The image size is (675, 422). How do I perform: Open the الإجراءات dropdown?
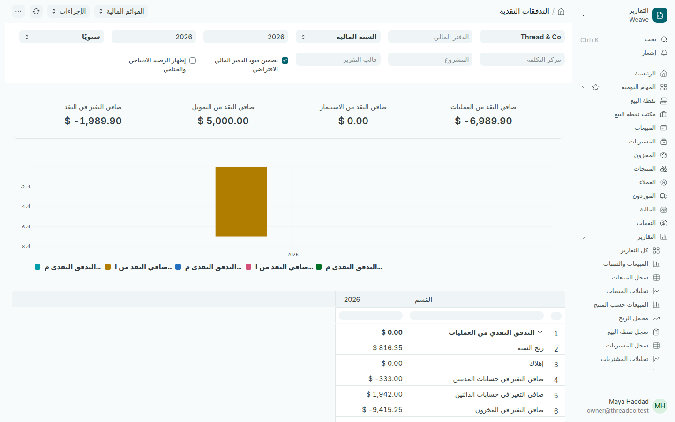(x=68, y=11)
